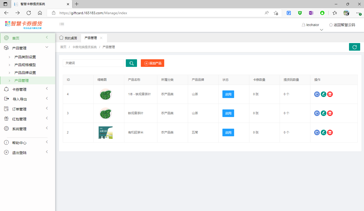The height and width of the screenshot is (211, 364).
Task: Click the edit icon for 有机胚芽米 row
Action: pyautogui.click(x=323, y=132)
